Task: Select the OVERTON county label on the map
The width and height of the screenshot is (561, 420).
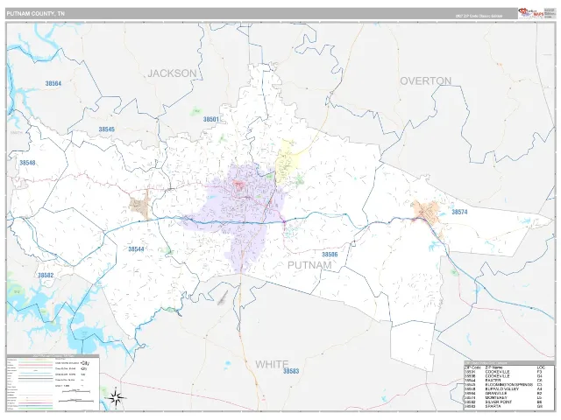Action: point(425,81)
